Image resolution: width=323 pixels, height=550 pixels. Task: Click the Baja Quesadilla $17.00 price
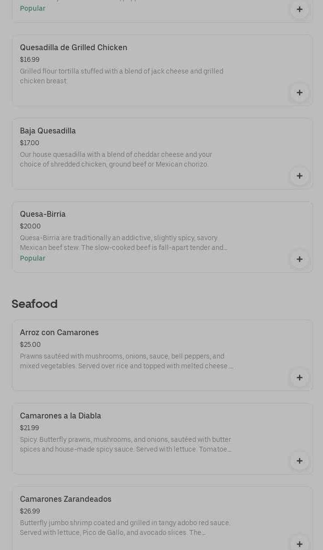tap(30, 143)
